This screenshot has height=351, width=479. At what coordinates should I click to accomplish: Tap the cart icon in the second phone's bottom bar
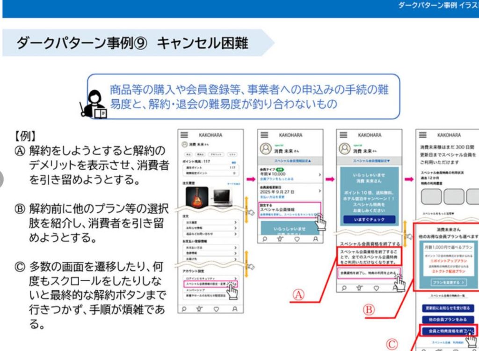(x=280, y=239)
